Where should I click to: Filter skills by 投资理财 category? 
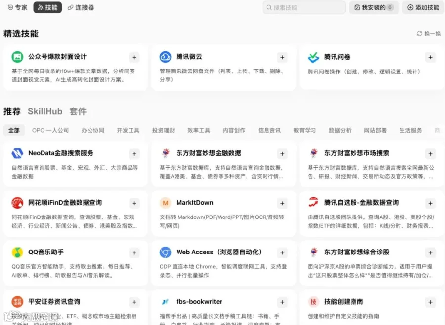point(164,130)
